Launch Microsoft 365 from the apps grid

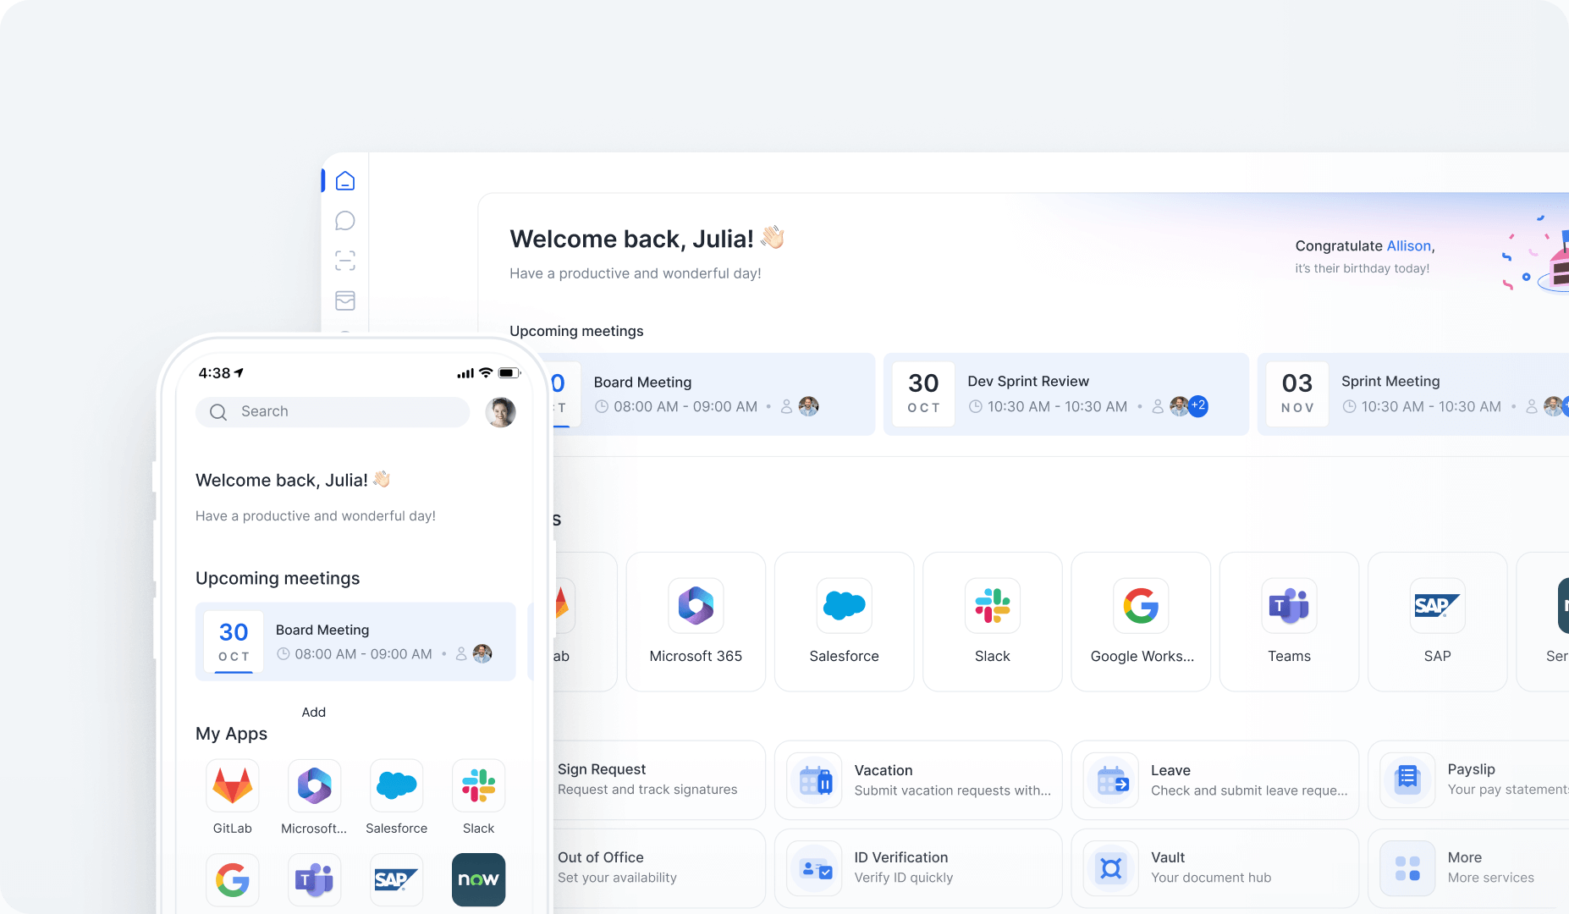click(696, 620)
